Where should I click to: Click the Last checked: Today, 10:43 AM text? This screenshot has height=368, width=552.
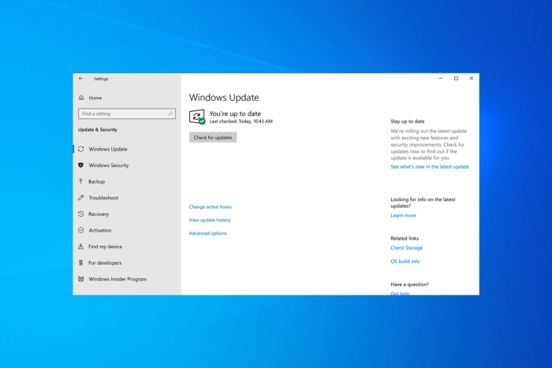point(241,121)
